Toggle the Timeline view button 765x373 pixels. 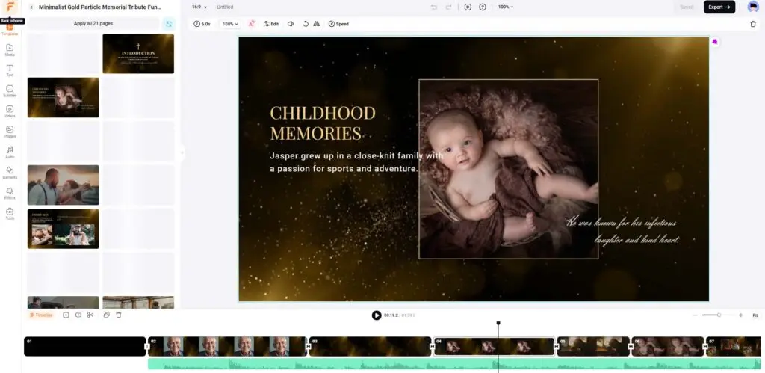[x=41, y=315]
